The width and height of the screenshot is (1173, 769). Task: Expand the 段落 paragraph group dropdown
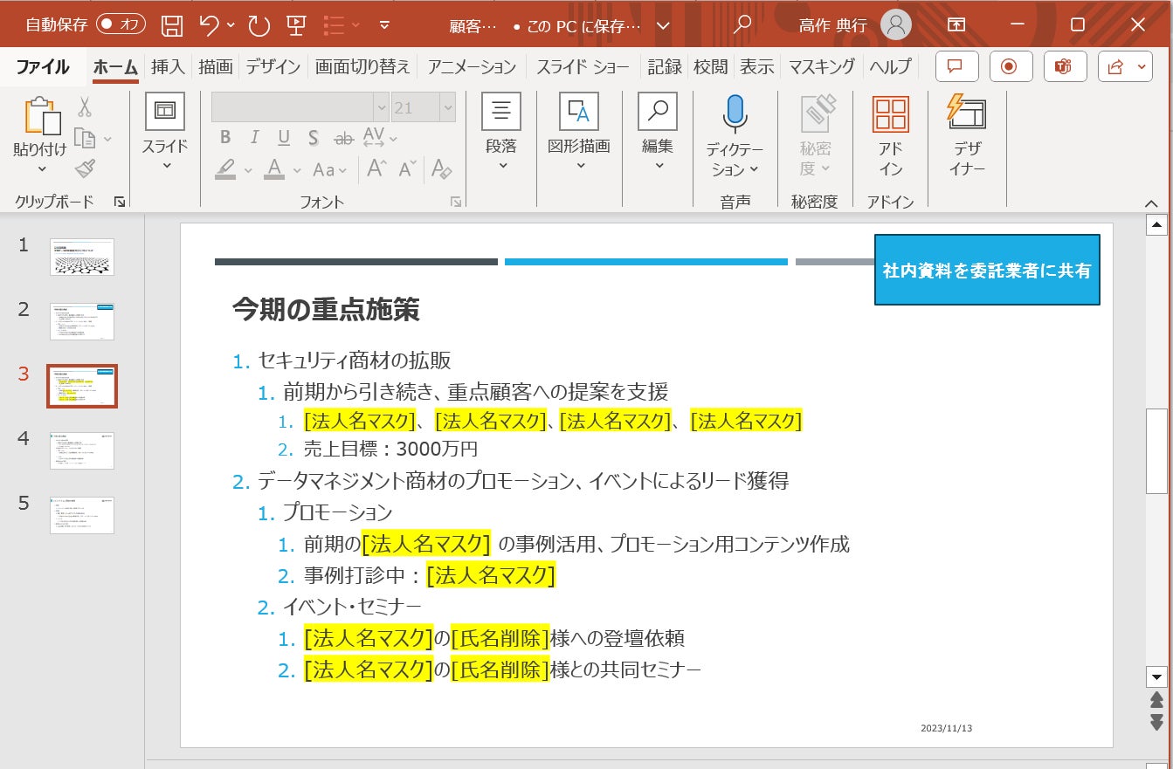pyautogui.click(x=501, y=166)
